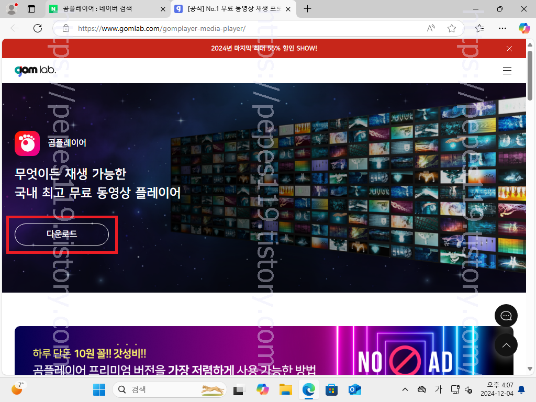Click the muted volume tray icon
Screen dimensions: 536x402
tap(468, 389)
